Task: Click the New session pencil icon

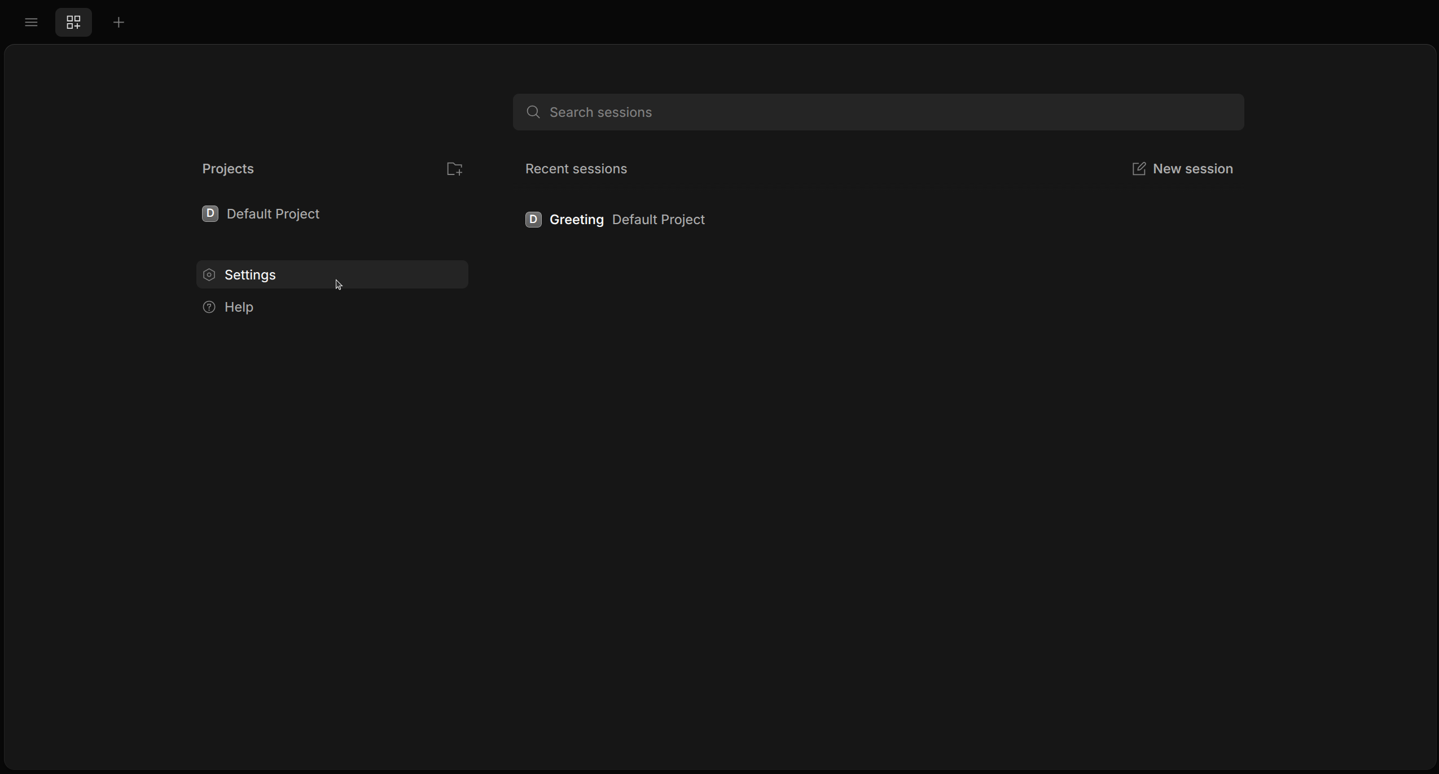Action: [1139, 169]
